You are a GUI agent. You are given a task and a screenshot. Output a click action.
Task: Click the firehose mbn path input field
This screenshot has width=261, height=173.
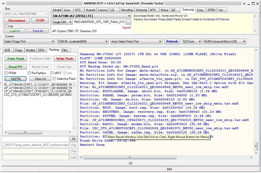[36, 145]
